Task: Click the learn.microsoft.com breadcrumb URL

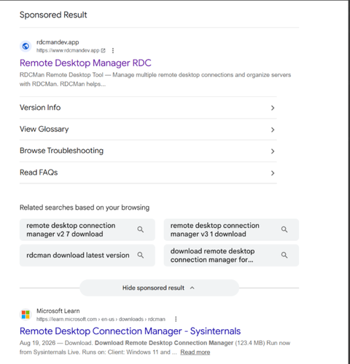Action: pyautogui.click(x=101, y=319)
